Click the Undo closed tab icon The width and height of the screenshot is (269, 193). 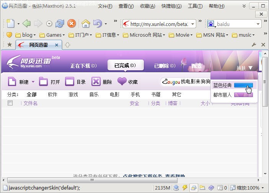point(98,24)
